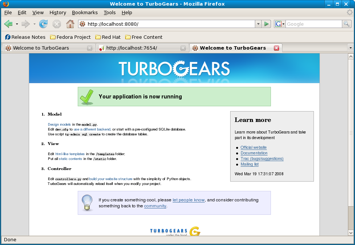355x245 pixels.
Task: Close the active Welcome to TurboGears tab
Action: click(x=277, y=48)
